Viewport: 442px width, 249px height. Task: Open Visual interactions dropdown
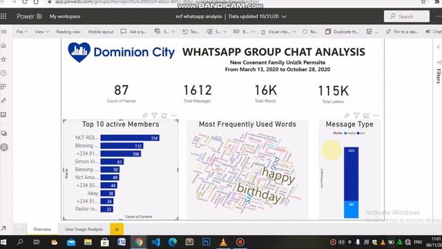tap(278, 32)
